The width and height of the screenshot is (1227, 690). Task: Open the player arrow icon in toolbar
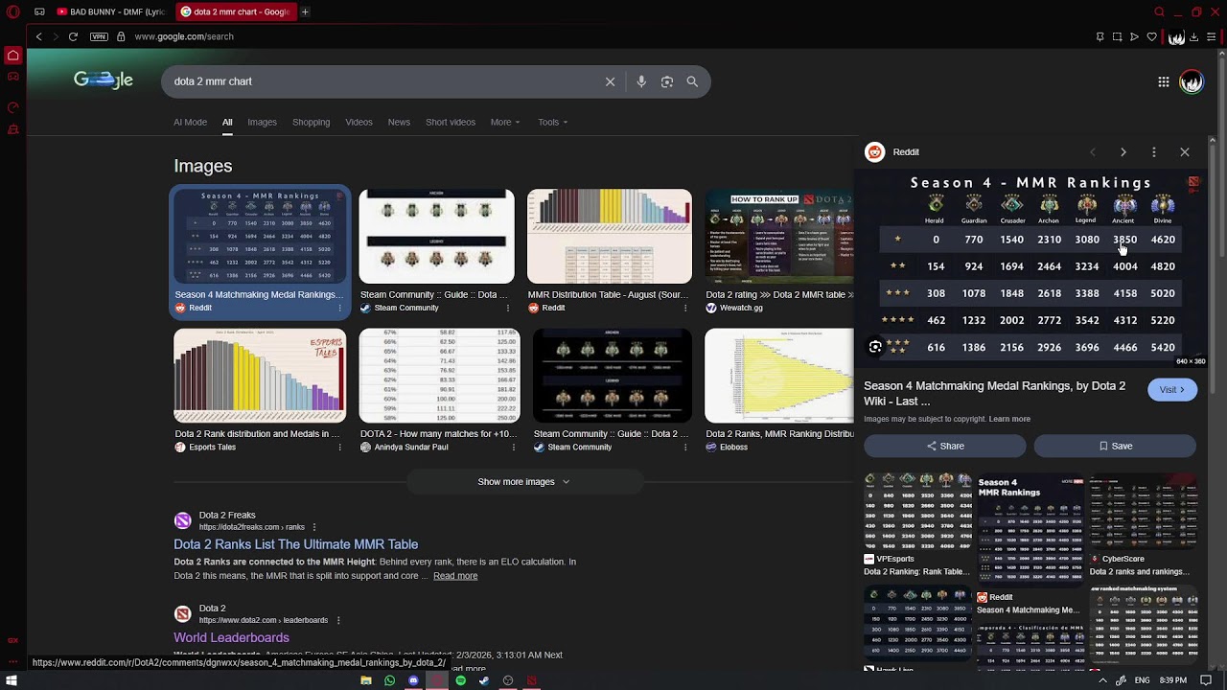coord(1134,36)
